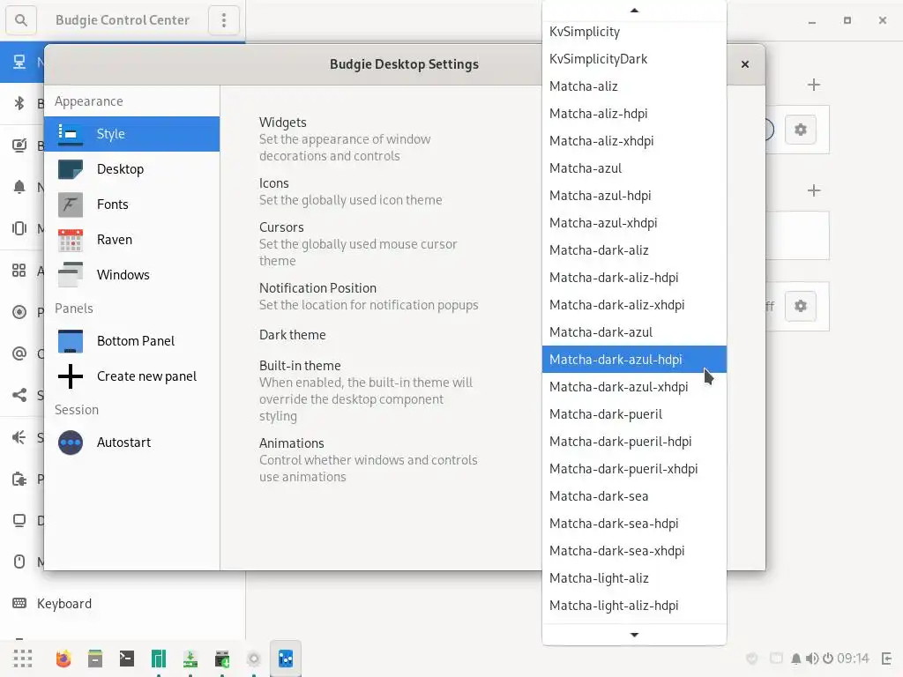
Task: Click the Bluetooth icon in Control Center sidebar
Action: point(19,103)
